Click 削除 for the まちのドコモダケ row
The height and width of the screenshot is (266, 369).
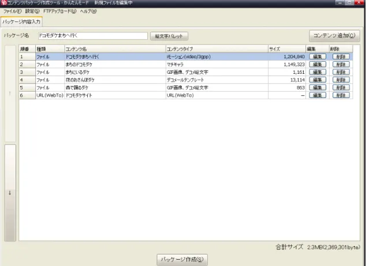[341, 65]
